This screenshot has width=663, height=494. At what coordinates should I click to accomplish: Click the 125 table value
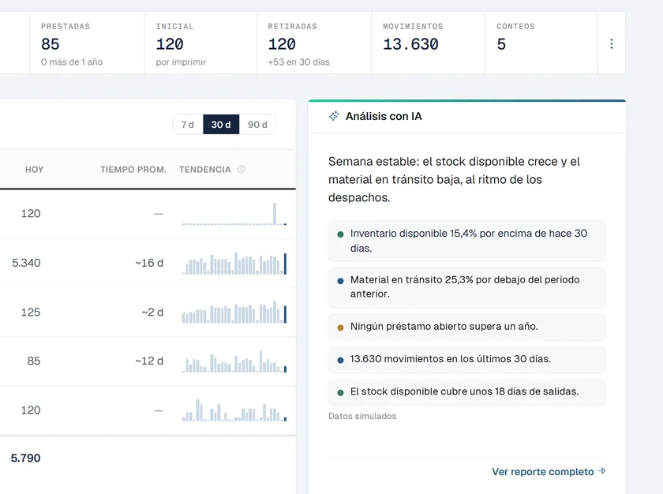click(31, 312)
